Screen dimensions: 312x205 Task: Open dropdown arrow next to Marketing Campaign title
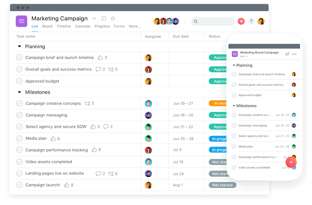pyautogui.click(x=94, y=18)
